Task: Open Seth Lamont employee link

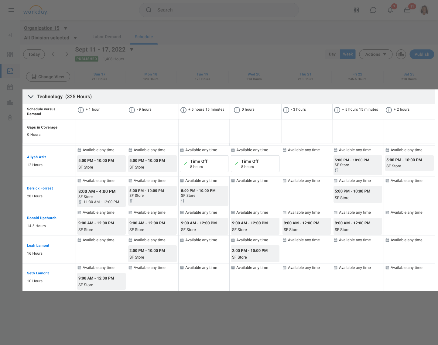Action: pos(38,273)
